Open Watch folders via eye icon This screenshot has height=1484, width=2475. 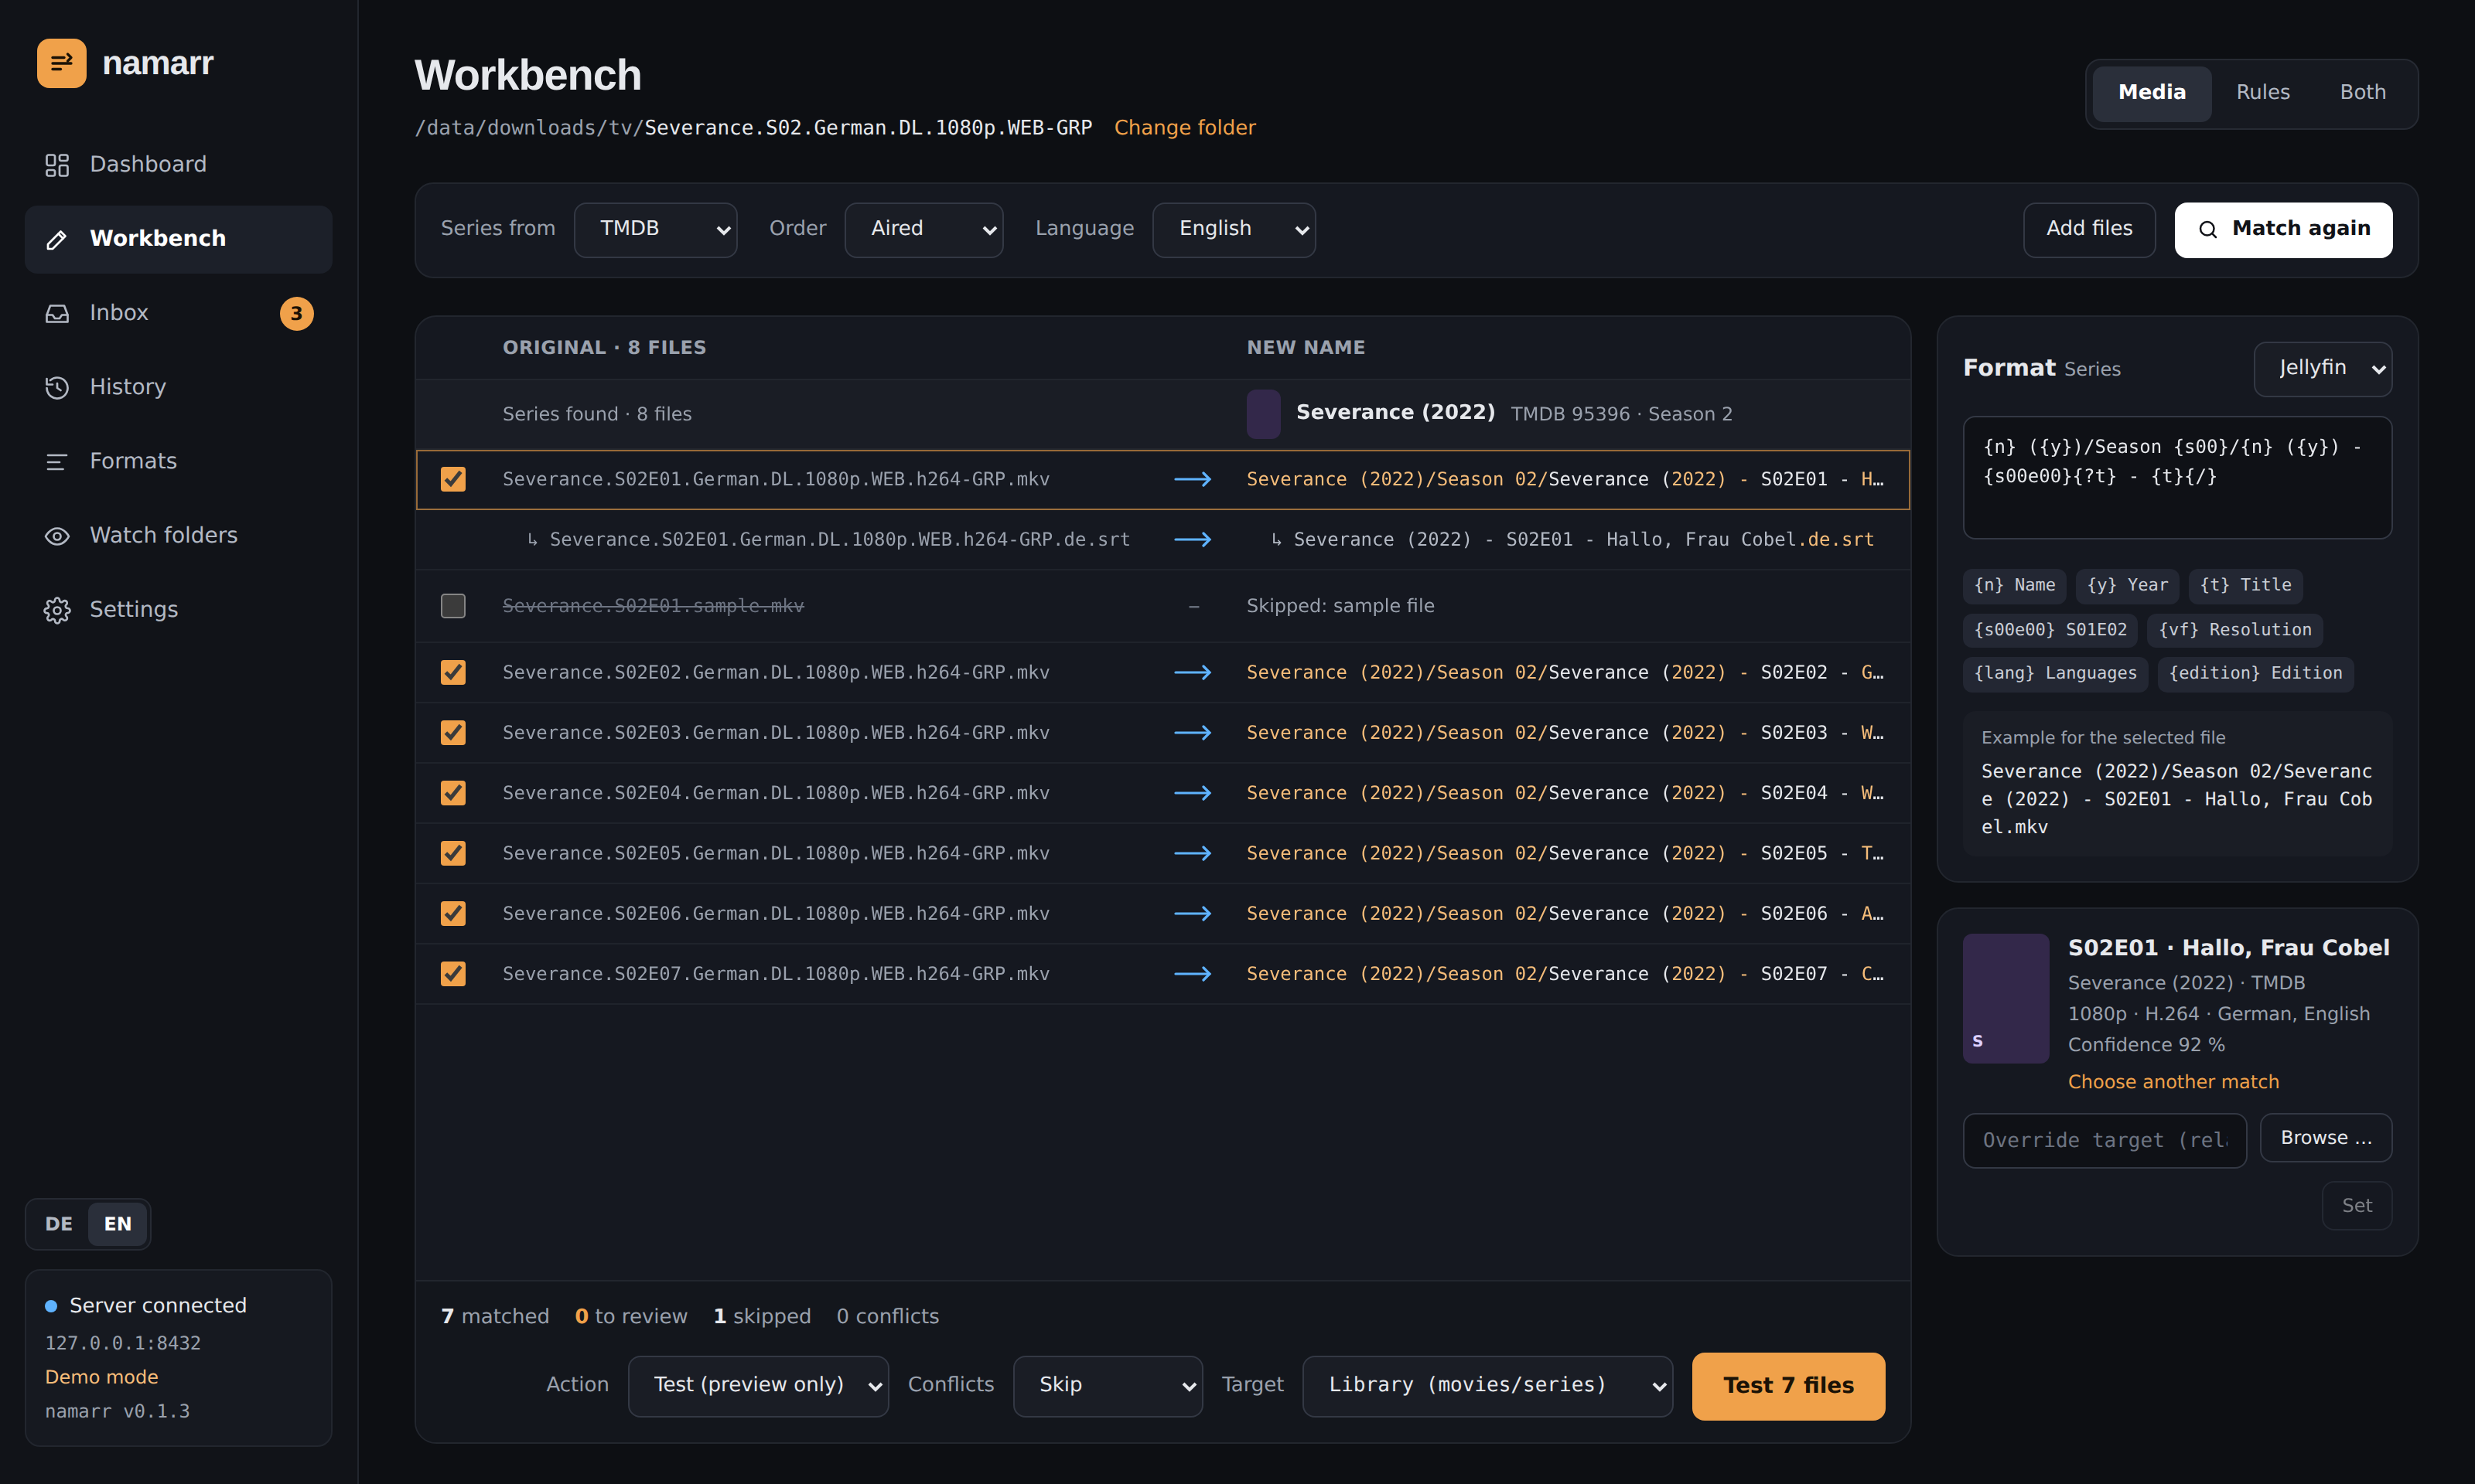pyautogui.click(x=57, y=536)
